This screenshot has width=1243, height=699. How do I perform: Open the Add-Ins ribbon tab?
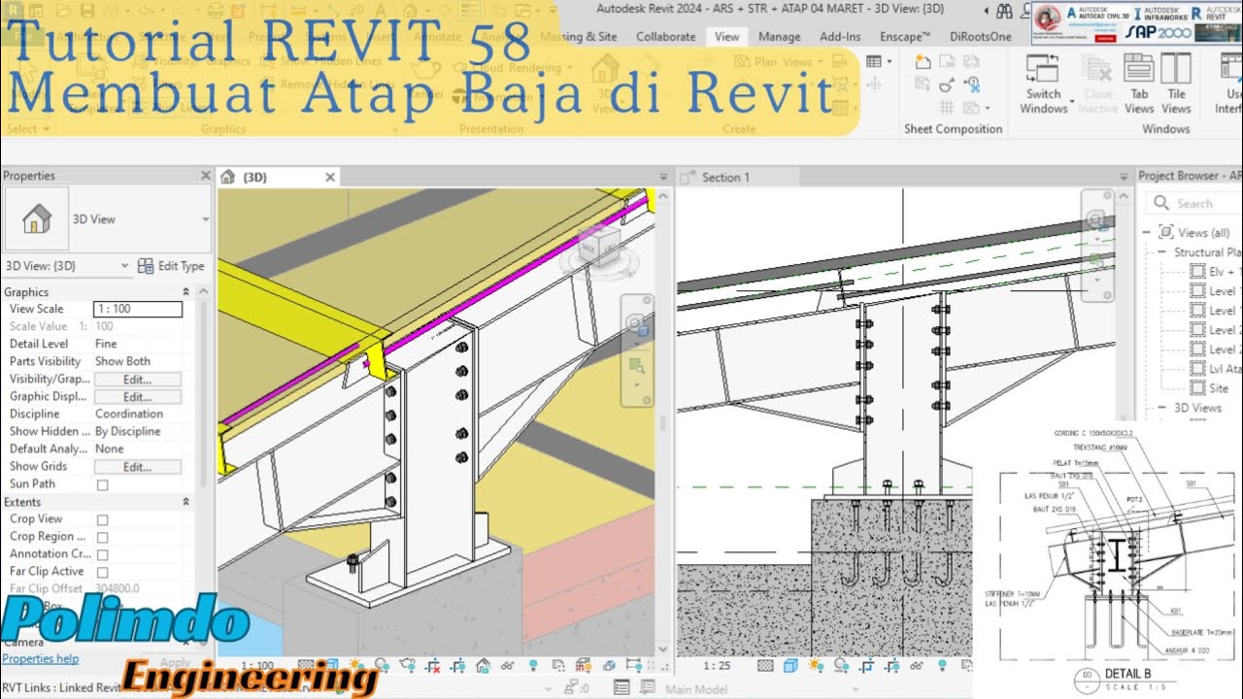(839, 36)
